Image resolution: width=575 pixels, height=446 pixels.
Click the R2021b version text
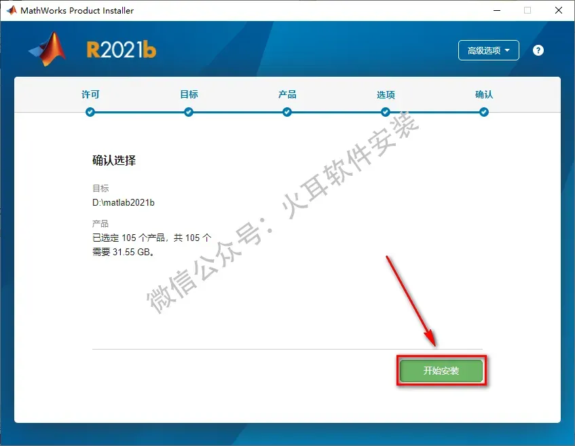click(x=122, y=50)
